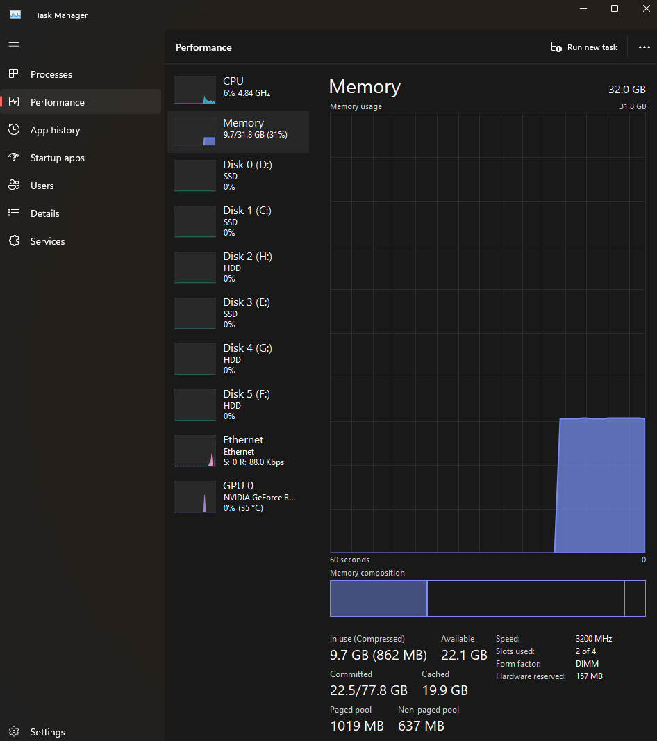Open the Processes page icon
The width and height of the screenshot is (657, 741).
pos(15,74)
